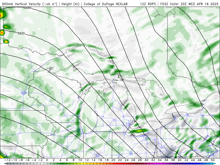This screenshot has height=165, width=220.
Task: Click the colorbar label "22"
Action: (120, 160)
